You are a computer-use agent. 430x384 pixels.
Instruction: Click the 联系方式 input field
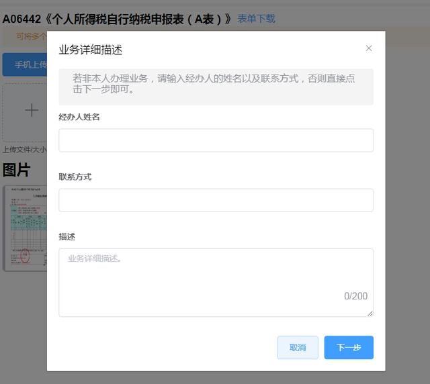tap(216, 200)
